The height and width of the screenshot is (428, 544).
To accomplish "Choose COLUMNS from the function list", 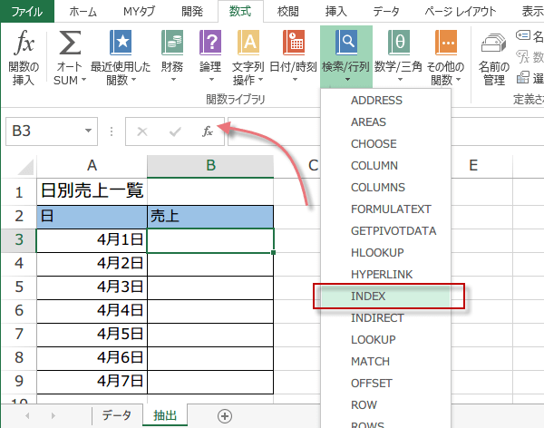I will (x=386, y=188).
